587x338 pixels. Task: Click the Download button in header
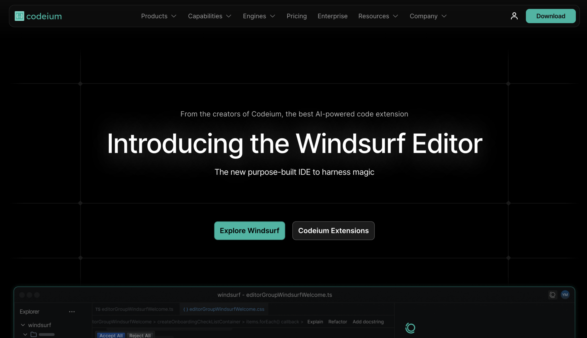pyautogui.click(x=551, y=16)
